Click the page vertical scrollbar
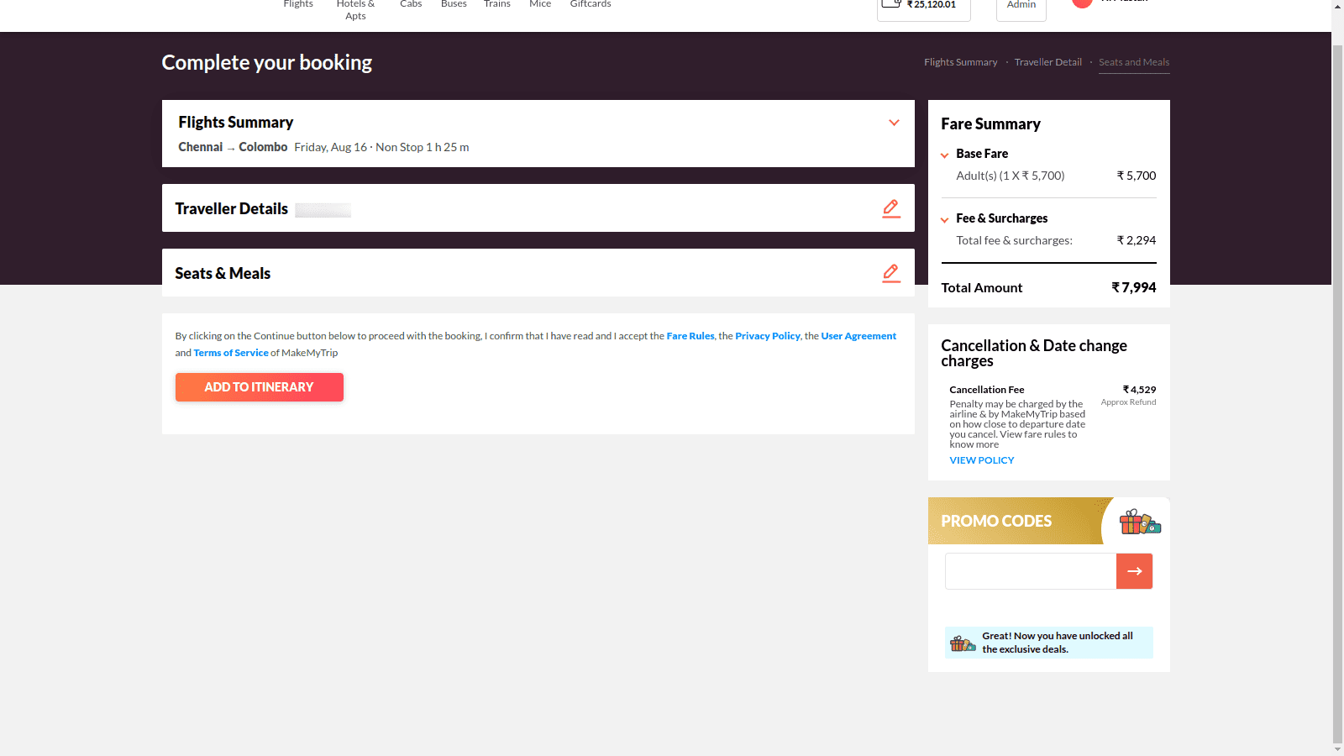 coord(1337,378)
